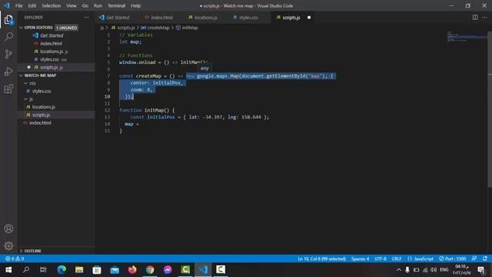Image resolution: width=492 pixels, height=277 pixels.
Task: Switch to the locations.js tab
Action: (x=205, y=18)
